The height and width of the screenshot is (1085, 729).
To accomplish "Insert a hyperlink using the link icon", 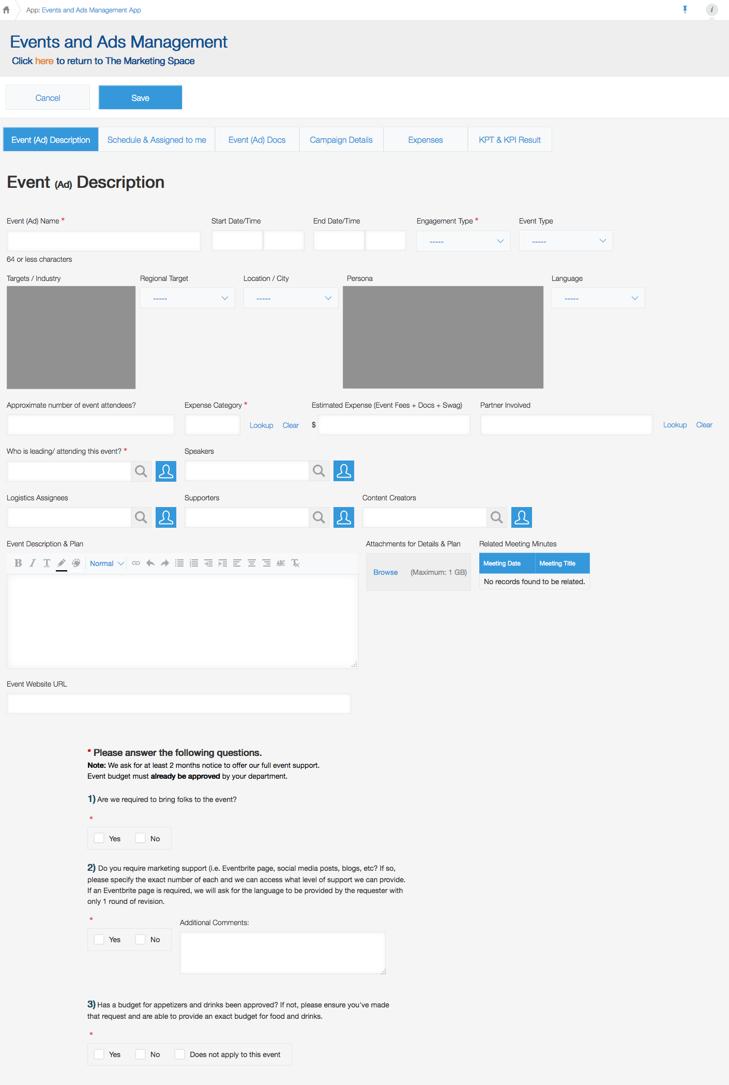I will (x=136, y=563).
